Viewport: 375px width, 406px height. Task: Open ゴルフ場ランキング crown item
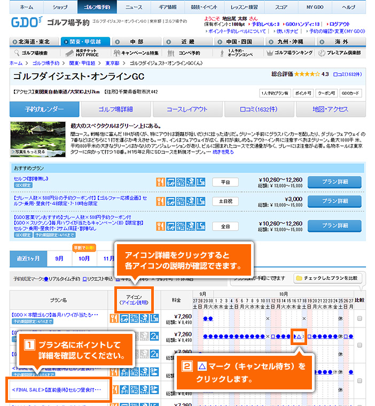click(290, 53)
